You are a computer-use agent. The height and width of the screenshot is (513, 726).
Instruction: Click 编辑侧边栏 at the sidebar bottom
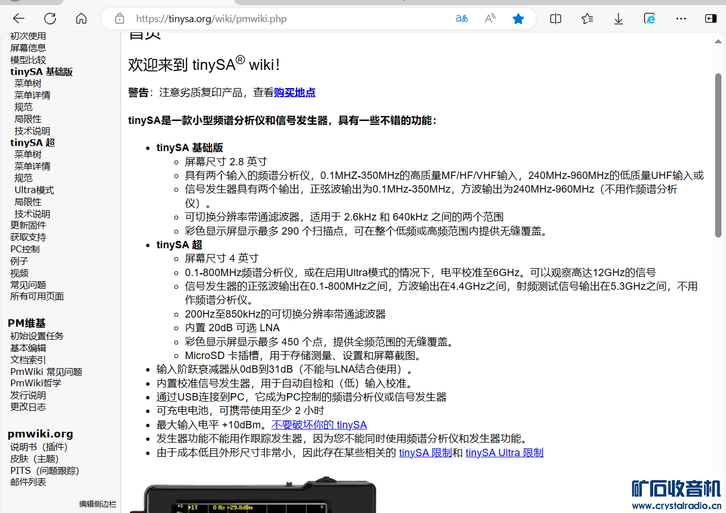(98, 504)
